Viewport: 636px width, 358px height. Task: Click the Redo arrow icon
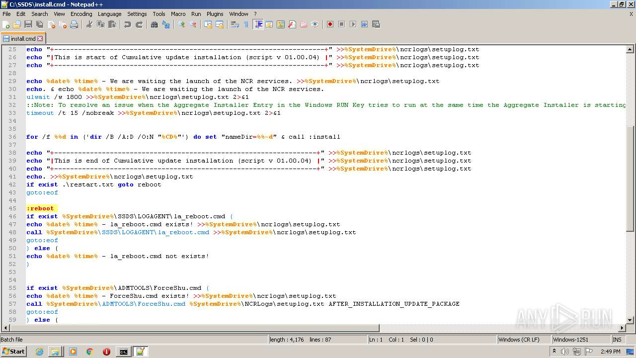(139, 24)
